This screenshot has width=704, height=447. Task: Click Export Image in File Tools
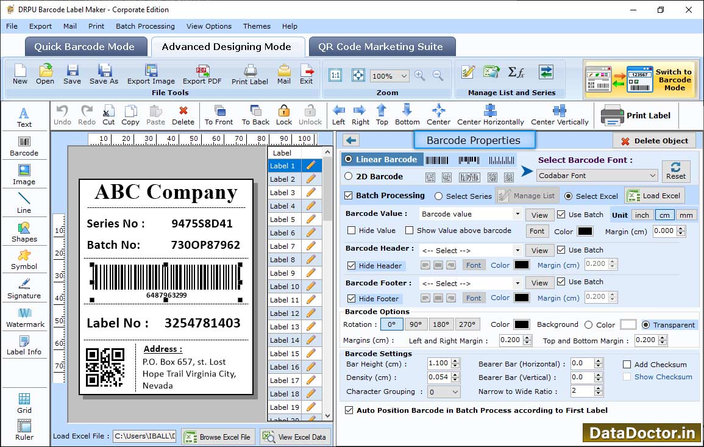[151, 74]
